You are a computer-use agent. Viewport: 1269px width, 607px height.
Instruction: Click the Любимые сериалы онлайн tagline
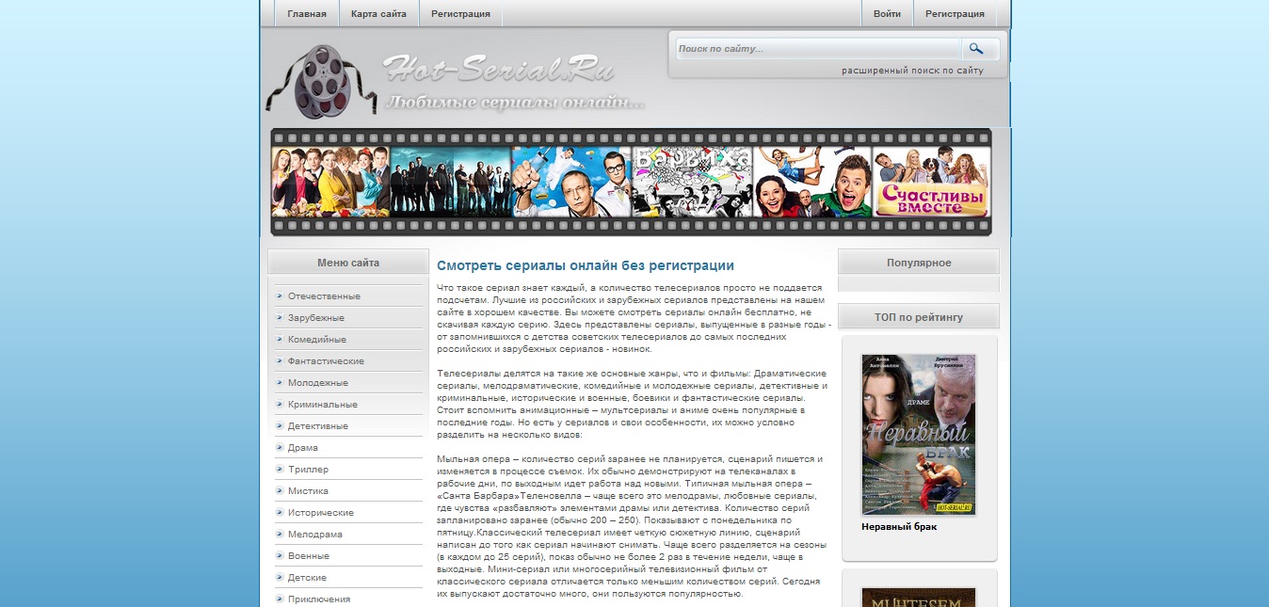click(x=516, y=103)
